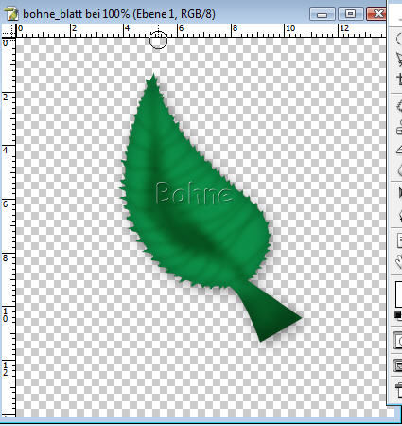
Task: Activate the Crop tool
Action: point(399,79)
